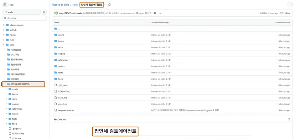
Task: Expand the 감사대시보드 folder chevron
Action: (x=5, y=59)
